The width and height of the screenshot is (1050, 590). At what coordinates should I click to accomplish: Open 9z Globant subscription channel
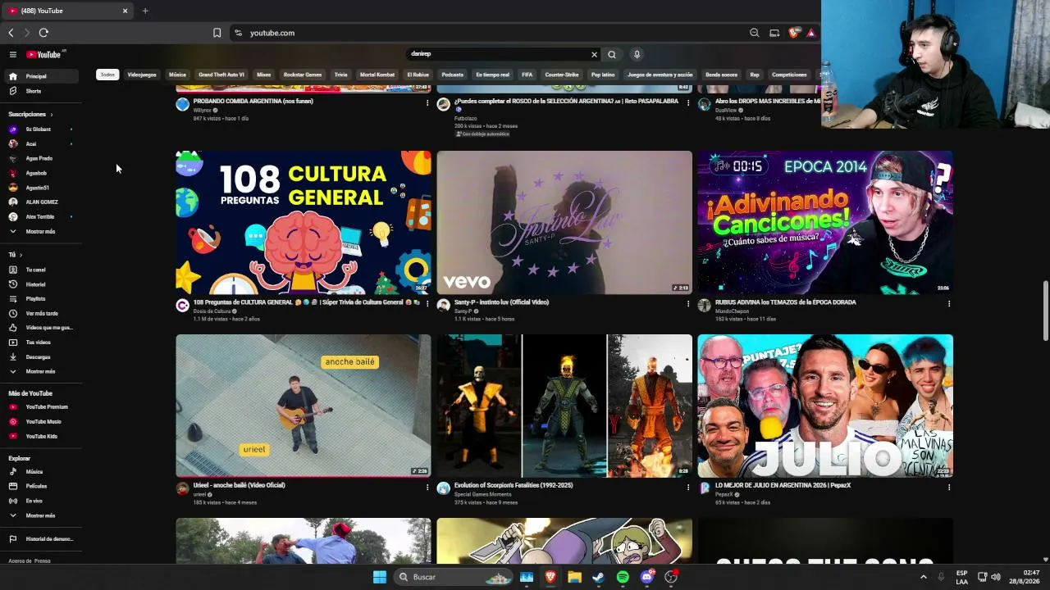[38, 129]
